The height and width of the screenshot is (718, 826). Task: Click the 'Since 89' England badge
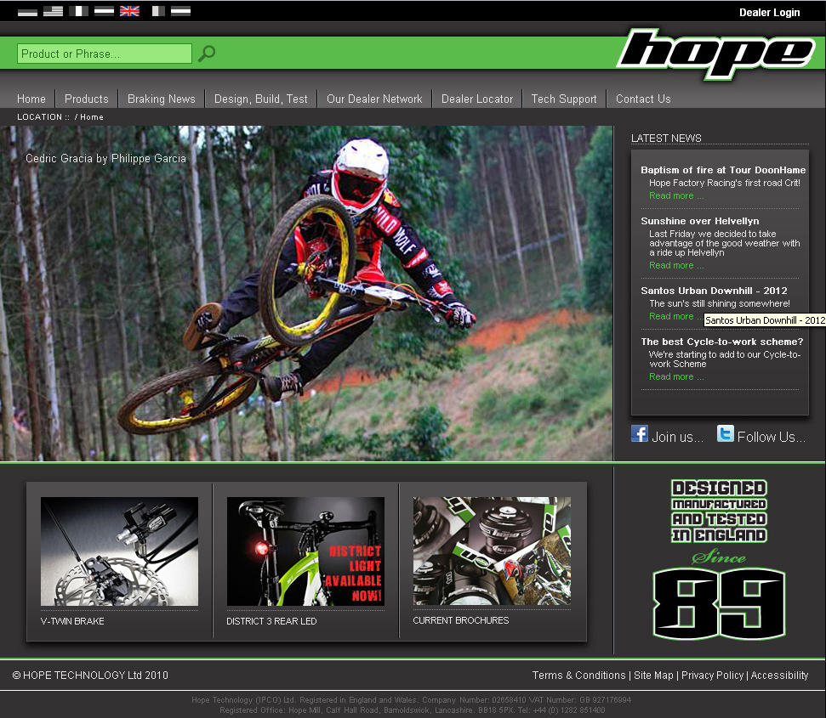pyautogui.click(x=719, y=559)
